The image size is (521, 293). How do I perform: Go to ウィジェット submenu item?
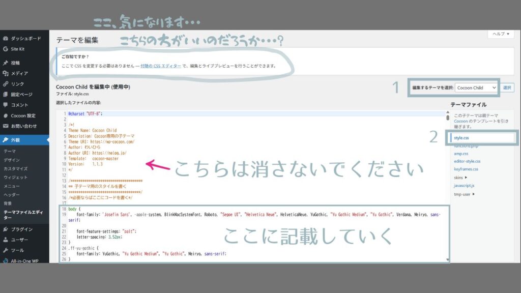coord(16,177)
